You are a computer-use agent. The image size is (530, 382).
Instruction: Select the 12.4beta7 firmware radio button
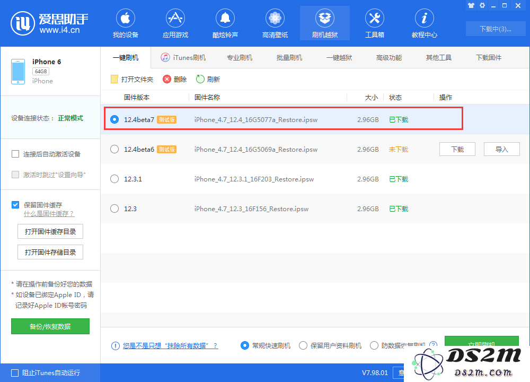pyautogui.click(x=114, y=119)
